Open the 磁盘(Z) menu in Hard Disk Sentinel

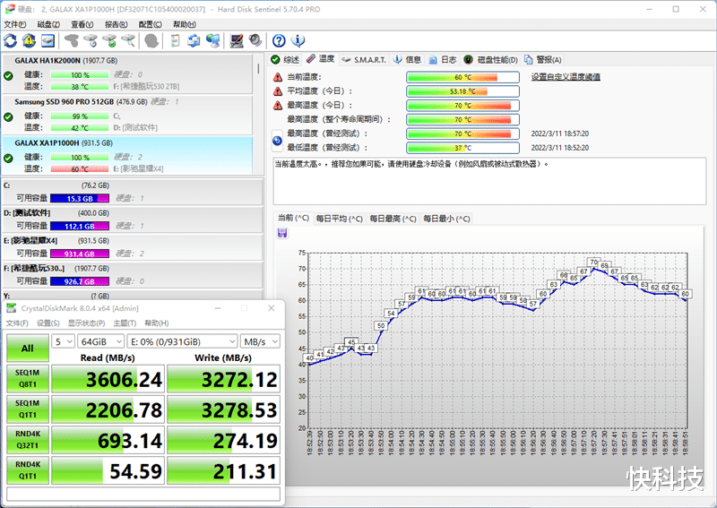point(48,24)
